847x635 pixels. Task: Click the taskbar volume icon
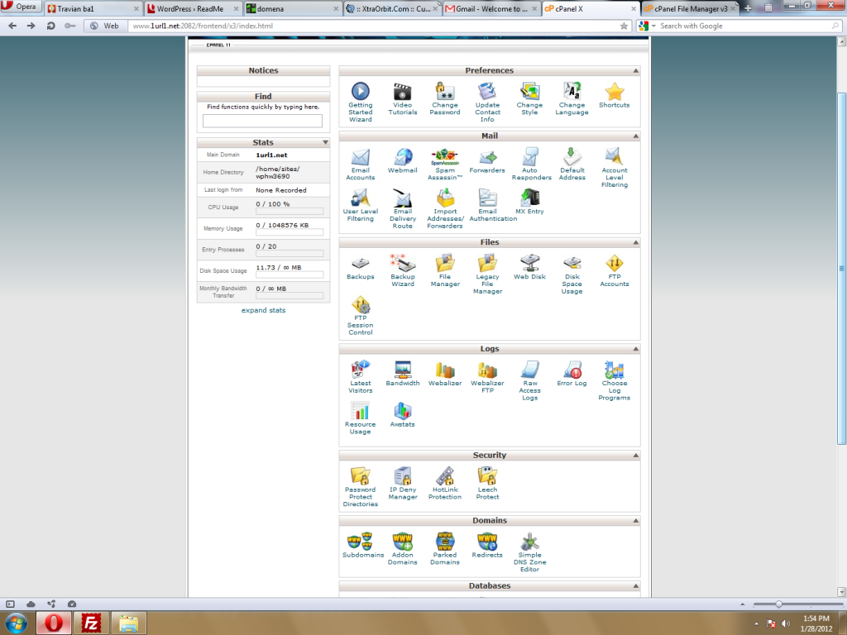tap(786, 623)
